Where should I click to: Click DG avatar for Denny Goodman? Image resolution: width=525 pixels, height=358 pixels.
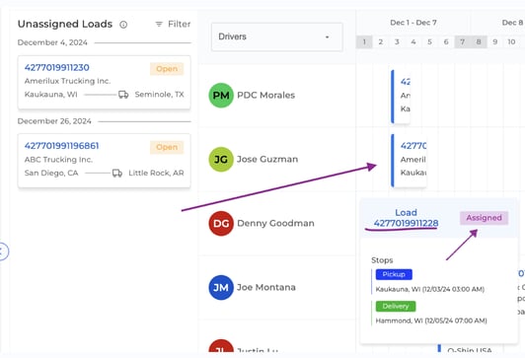221,224
